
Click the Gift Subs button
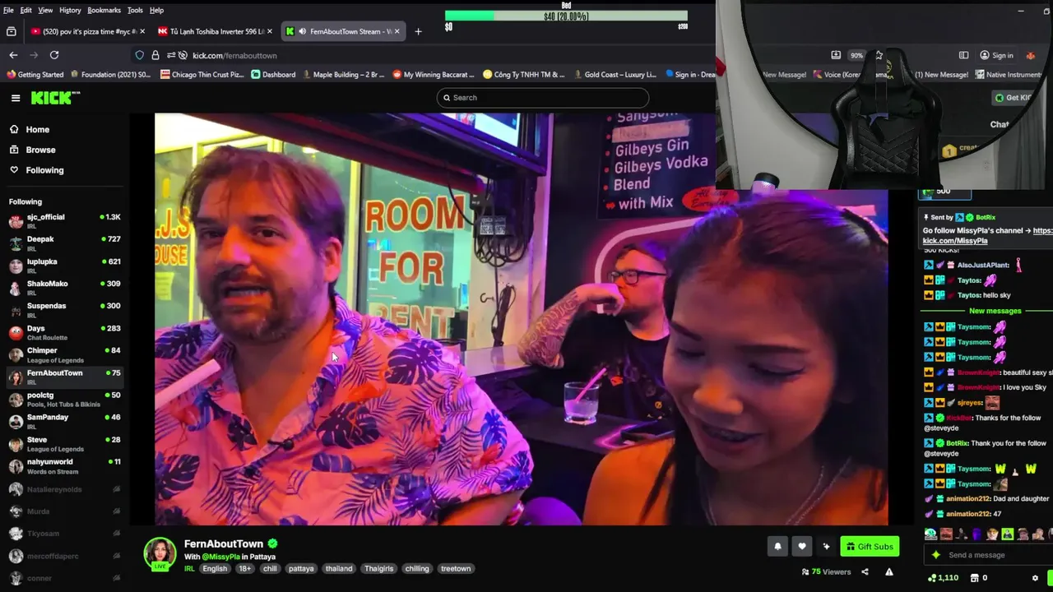tap(870, 546)
